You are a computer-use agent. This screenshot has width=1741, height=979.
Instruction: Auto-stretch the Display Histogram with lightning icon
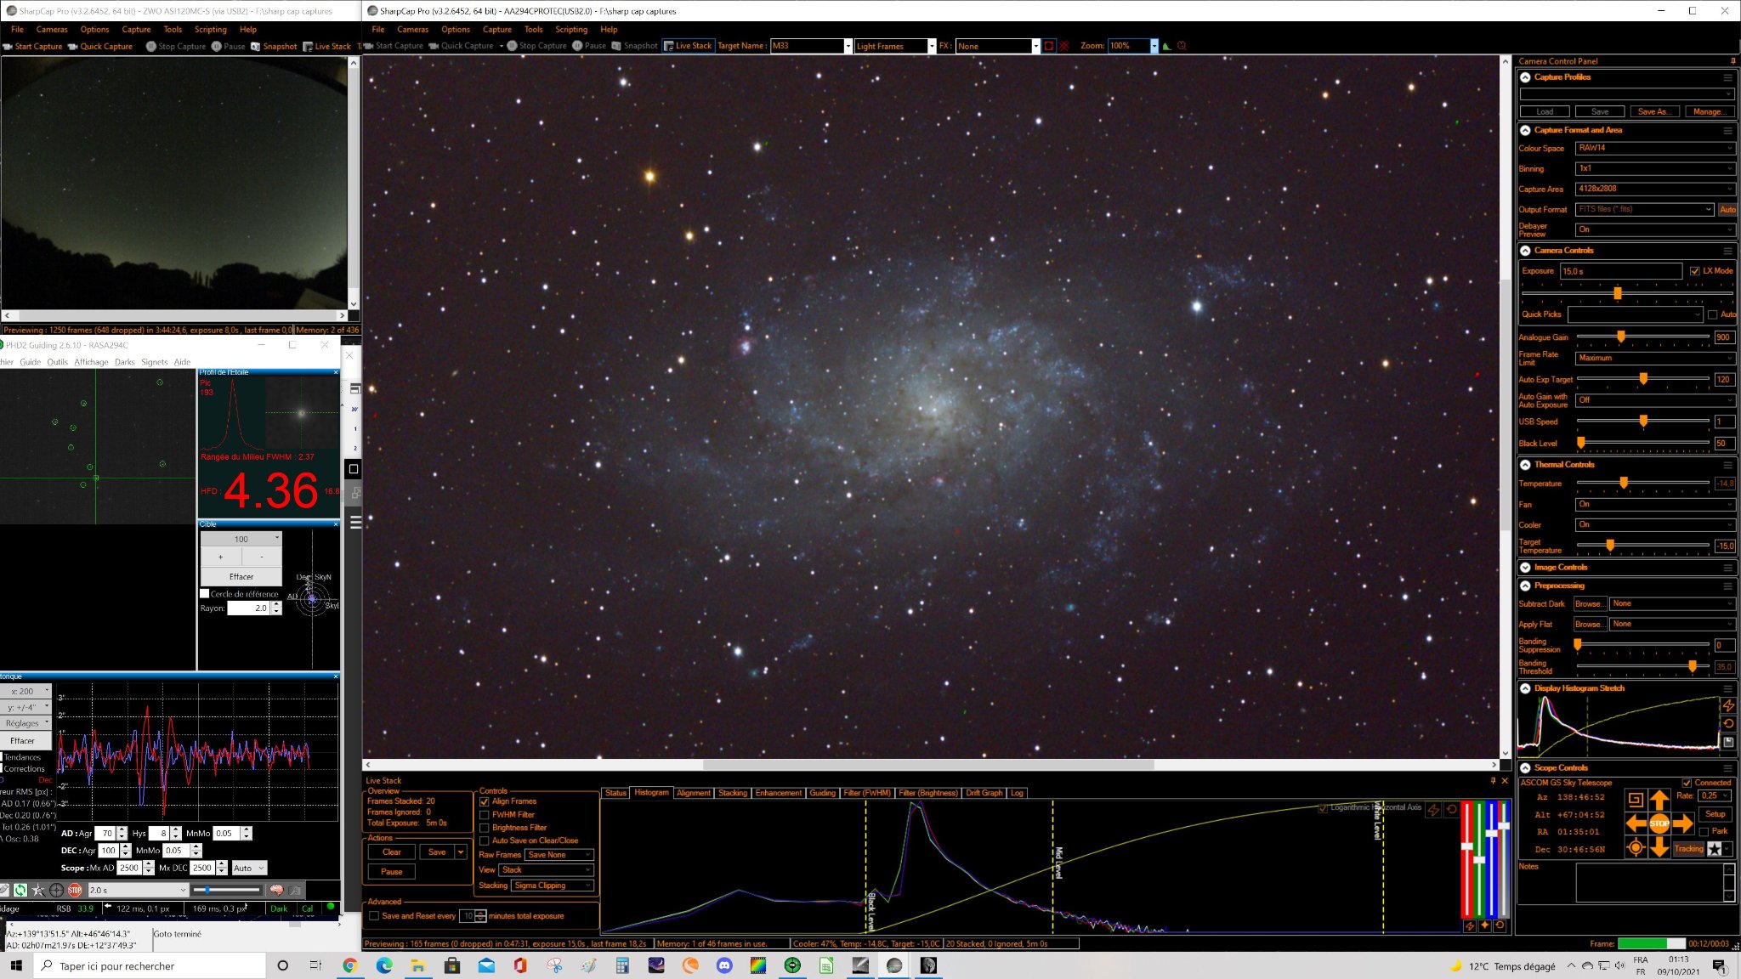pyautogui.click(x=1728, y=705)
